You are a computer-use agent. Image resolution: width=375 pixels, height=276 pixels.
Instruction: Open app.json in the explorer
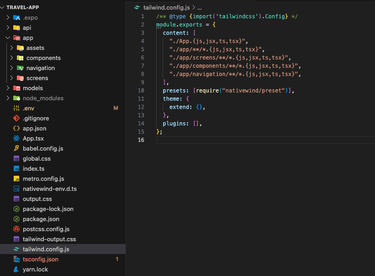pyautogui.click(x=63, y=128)
